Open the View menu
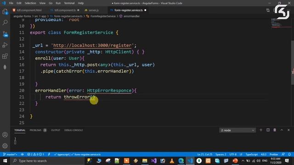Image resolution: width=294 pixels, height=165 pixels. pyautogui.click(x=42, y=3)
